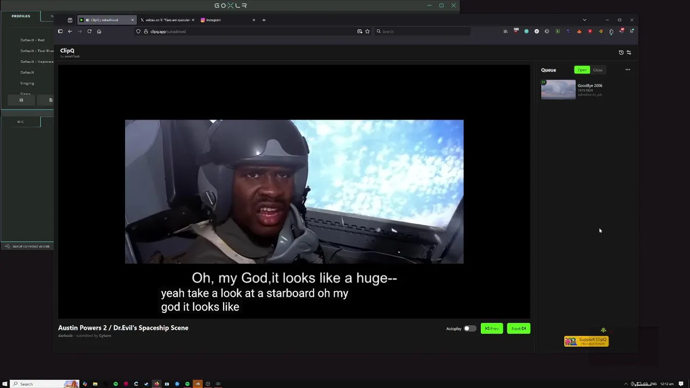Open a new browser tab

(x=264, y=20)
